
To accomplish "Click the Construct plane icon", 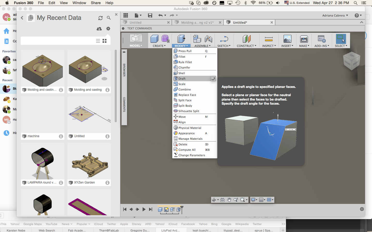I will pos(246,39).
